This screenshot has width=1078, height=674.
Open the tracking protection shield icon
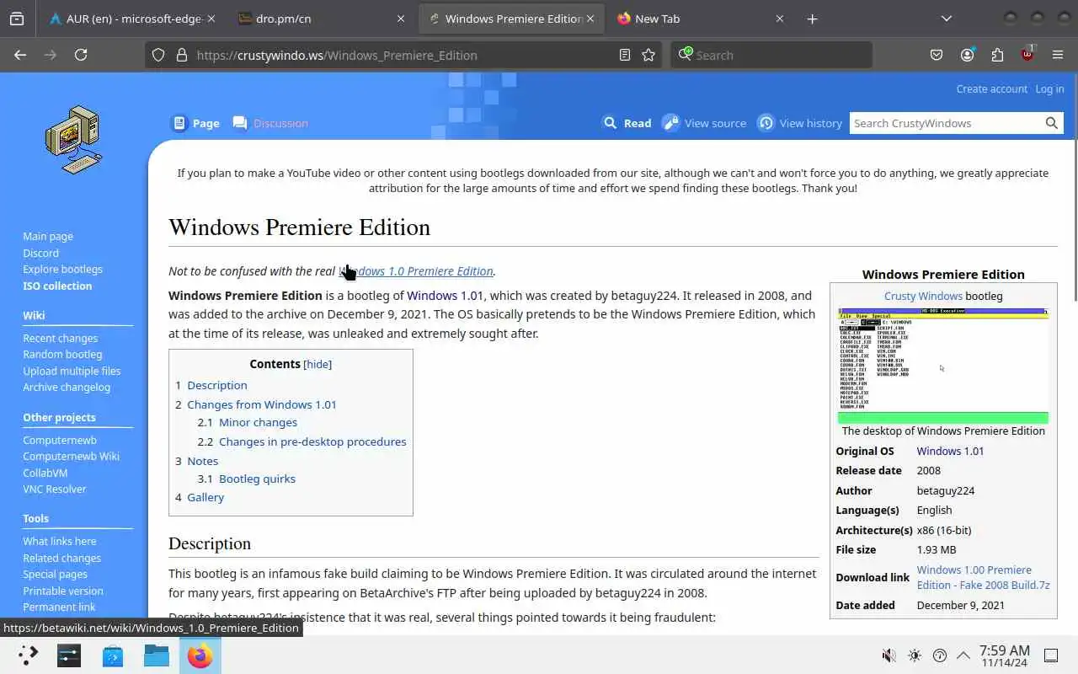tap(158, 55)
